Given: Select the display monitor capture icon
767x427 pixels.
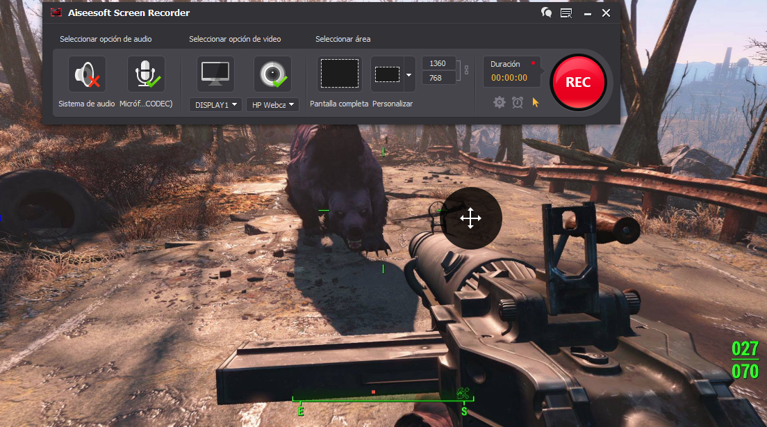Looking at the screenshot, I should [215, 74].
